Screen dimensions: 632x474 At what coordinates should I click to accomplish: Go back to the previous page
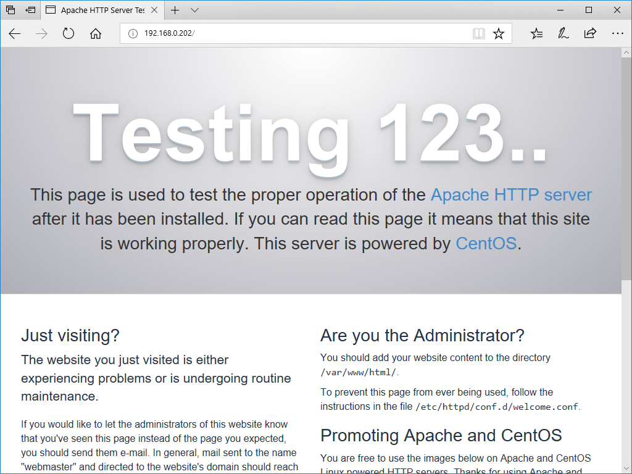pyautogui.click(x=15, y=33)
